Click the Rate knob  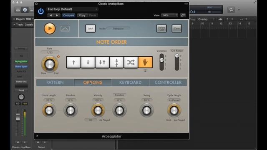click(x=50, y=64)
